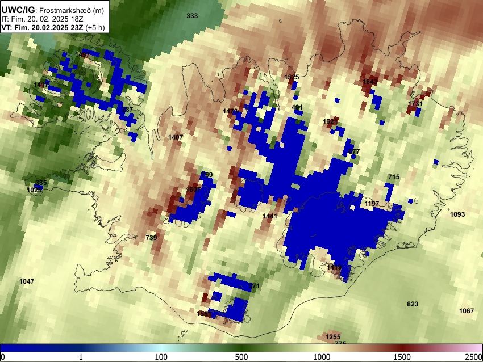Screen dimensions: 483x362
Task: Click the 'IT: Fim. 20. 02. 2025 18Z' line
Action: pyautogui.click(x=42, y=19)
